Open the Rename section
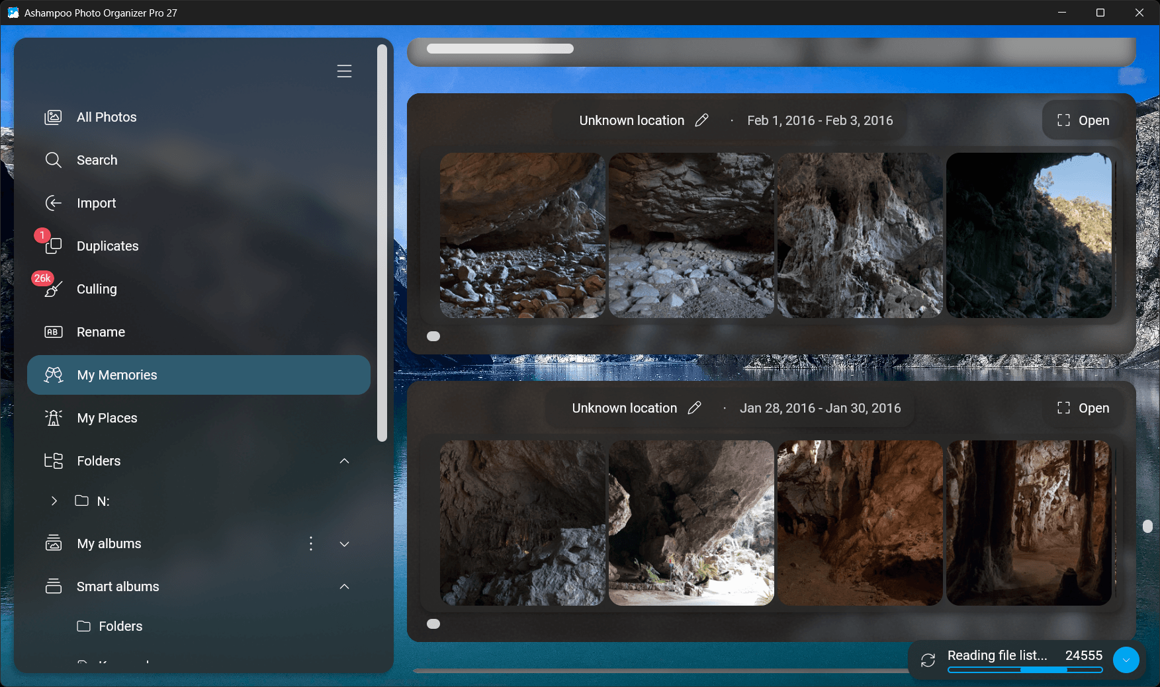 click(199, 332)
